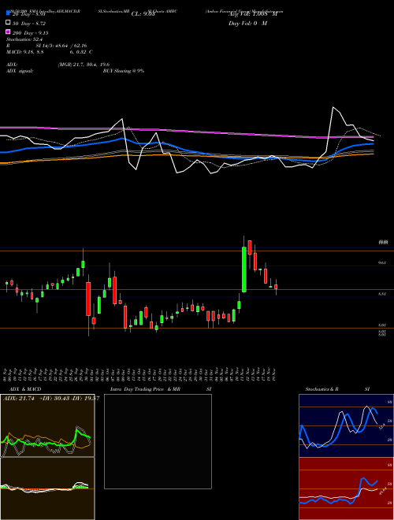This screenshot has height=520, width=394.
Task: Click the red RSI indicator chart
Action: (x=346, y=488)
